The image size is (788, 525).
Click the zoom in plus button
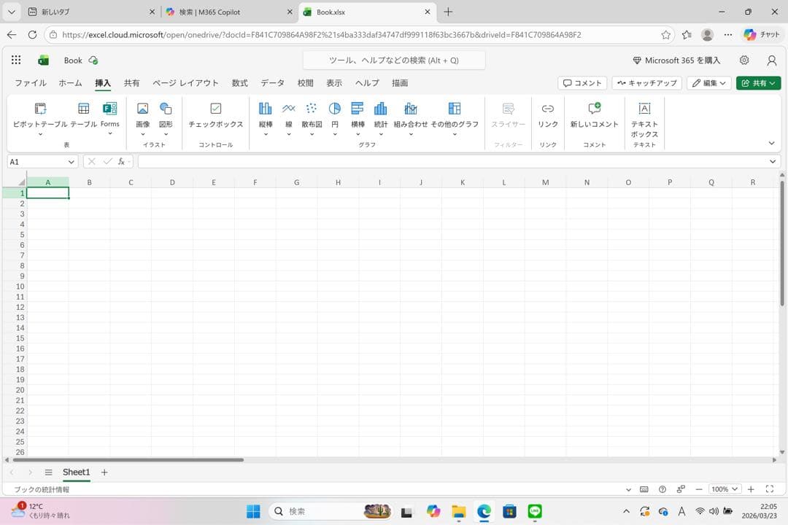751,489
